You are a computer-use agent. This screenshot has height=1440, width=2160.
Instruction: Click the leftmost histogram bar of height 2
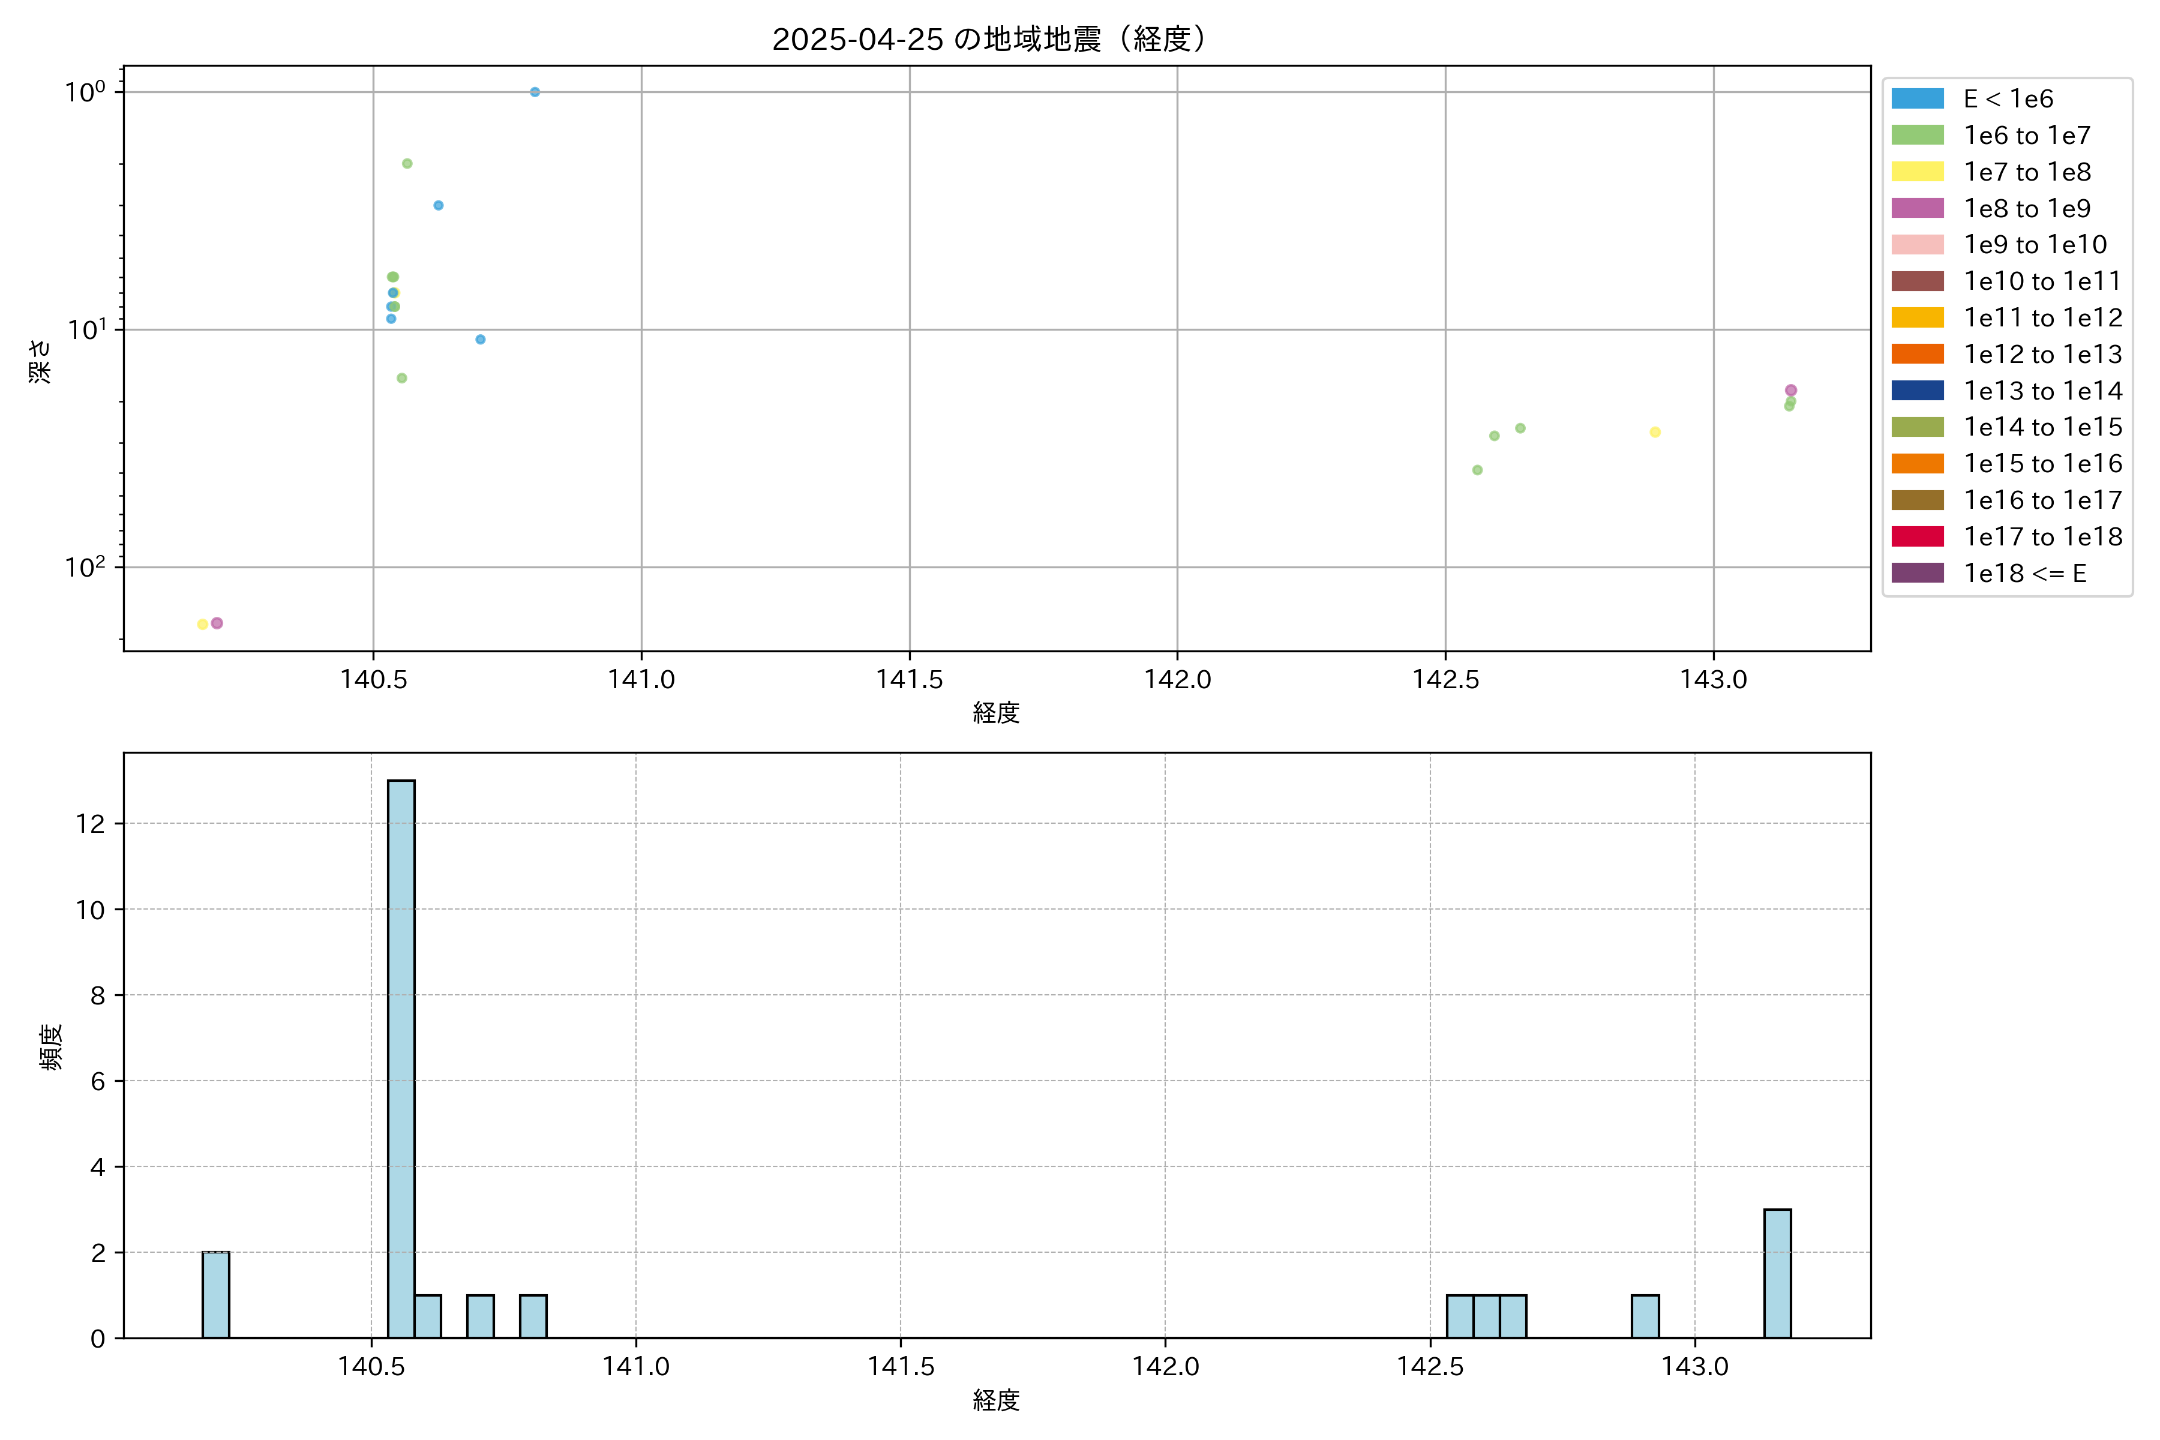point(216,1295)
